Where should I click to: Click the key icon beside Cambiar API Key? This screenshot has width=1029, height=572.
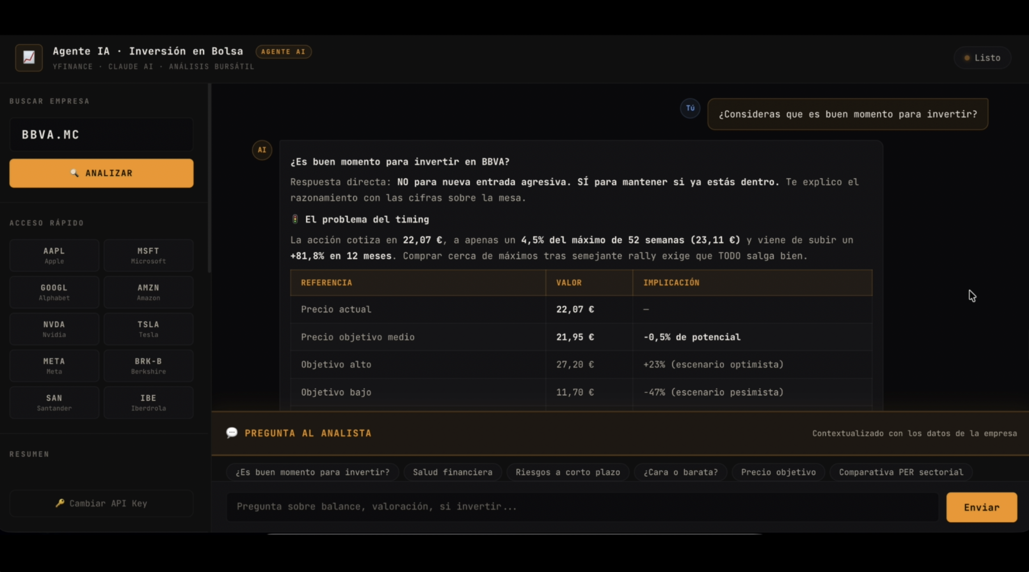(x=60, y=503)
